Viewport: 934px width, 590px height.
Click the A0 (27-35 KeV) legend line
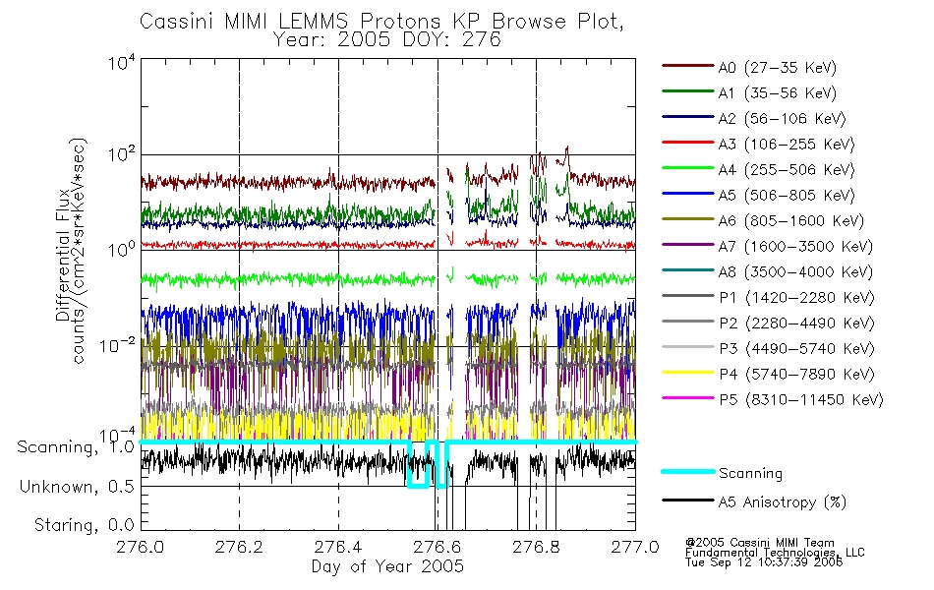688,66
